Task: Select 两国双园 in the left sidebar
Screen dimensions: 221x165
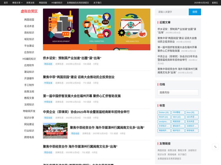Action: 29,20
